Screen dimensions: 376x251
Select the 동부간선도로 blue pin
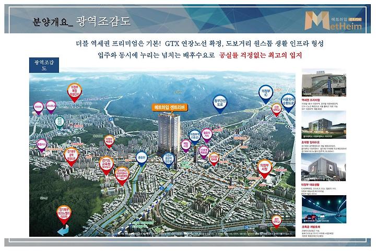pyautogui.click(x=220, y=104)
